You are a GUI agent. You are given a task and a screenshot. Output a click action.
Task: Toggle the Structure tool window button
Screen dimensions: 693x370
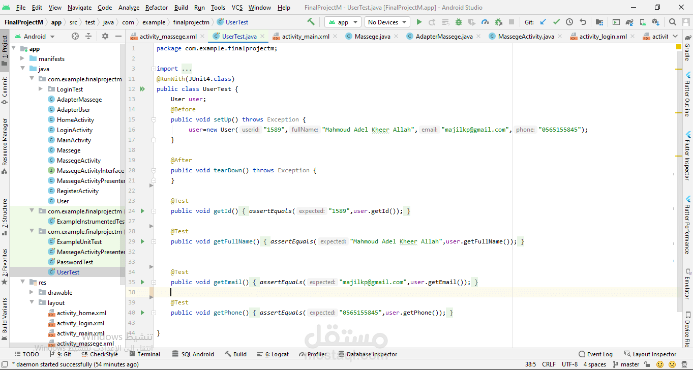point(5,218)
